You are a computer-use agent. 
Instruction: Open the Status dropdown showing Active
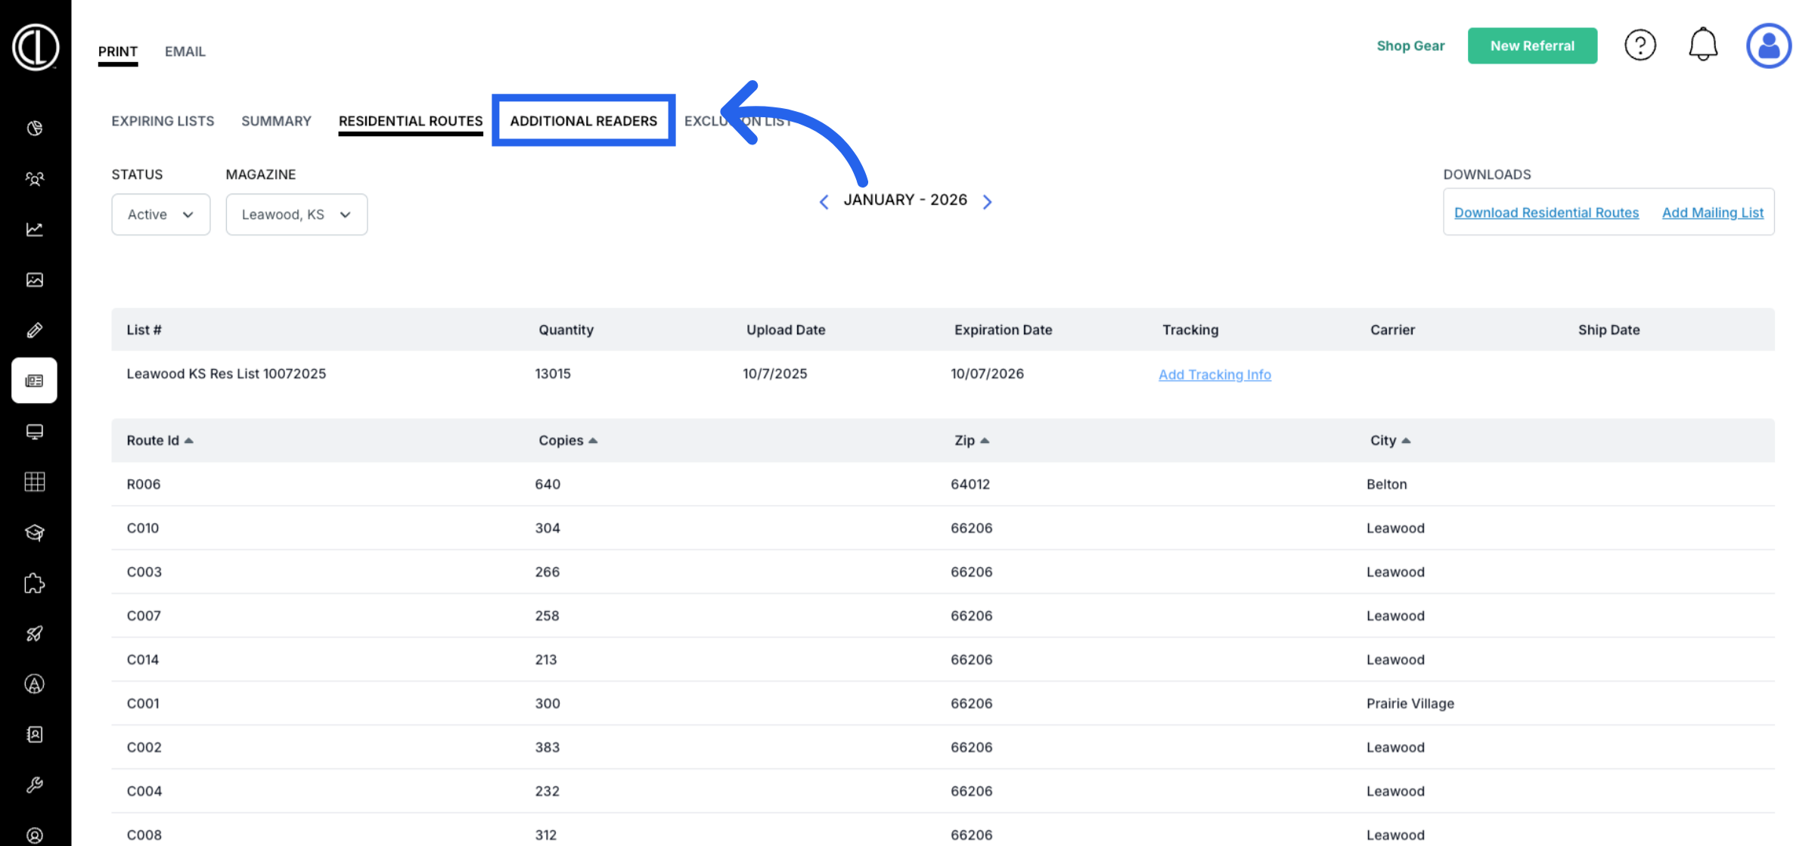tap(160, 214)
